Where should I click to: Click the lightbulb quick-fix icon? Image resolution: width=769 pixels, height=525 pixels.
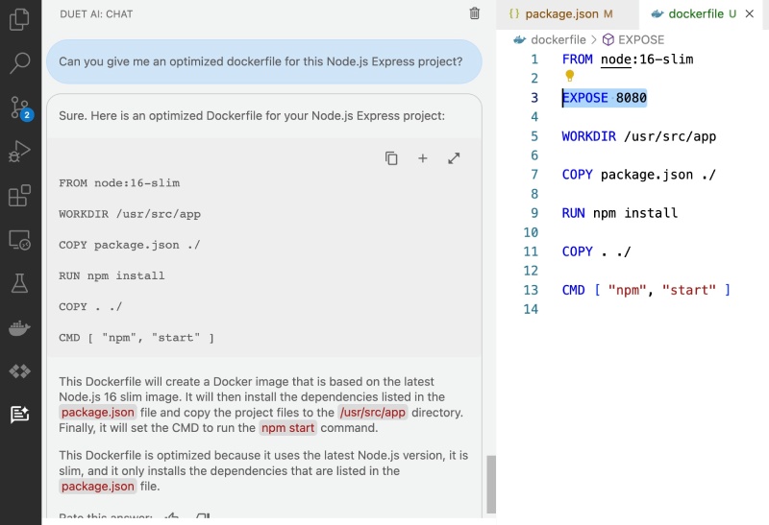569,76
